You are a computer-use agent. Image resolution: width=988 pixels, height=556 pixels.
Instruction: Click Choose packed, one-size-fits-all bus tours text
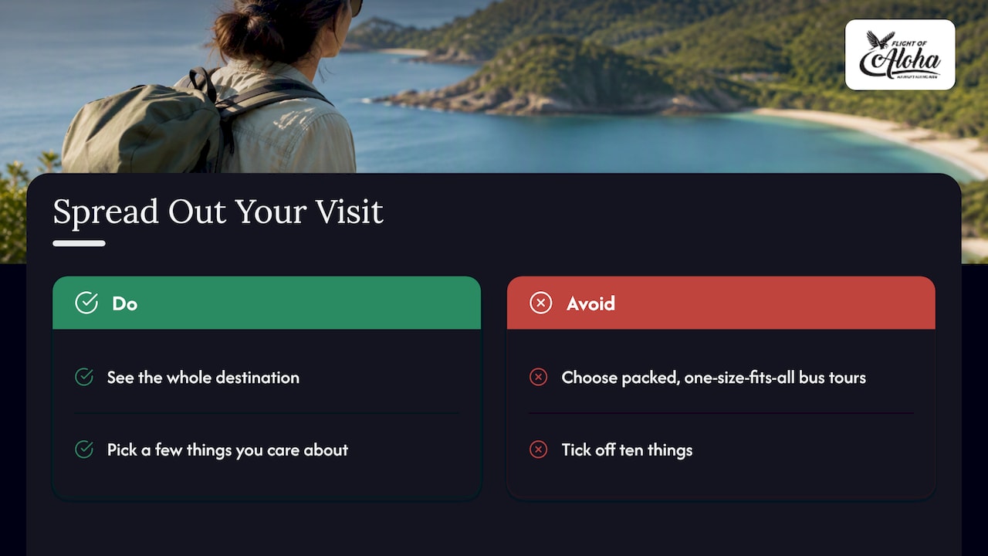tap(714, 377)
